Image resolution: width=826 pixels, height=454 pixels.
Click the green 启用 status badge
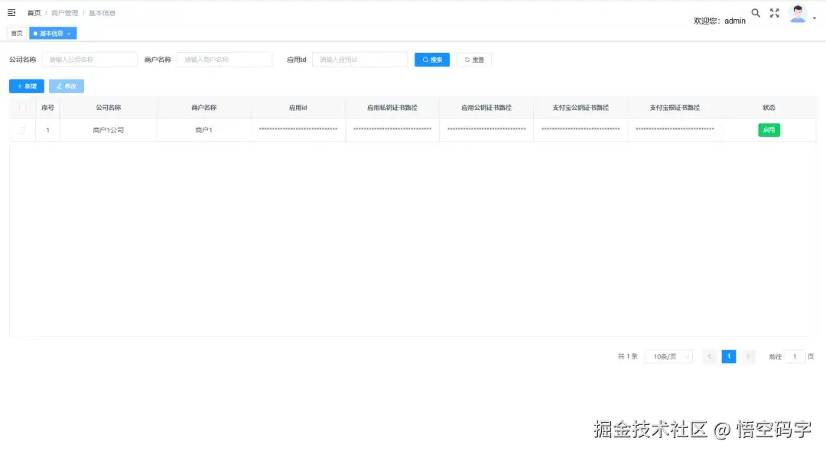tap(768, 130)
